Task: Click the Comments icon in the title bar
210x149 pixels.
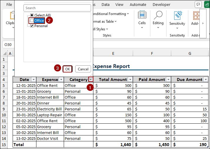Action: click(198, 4)
